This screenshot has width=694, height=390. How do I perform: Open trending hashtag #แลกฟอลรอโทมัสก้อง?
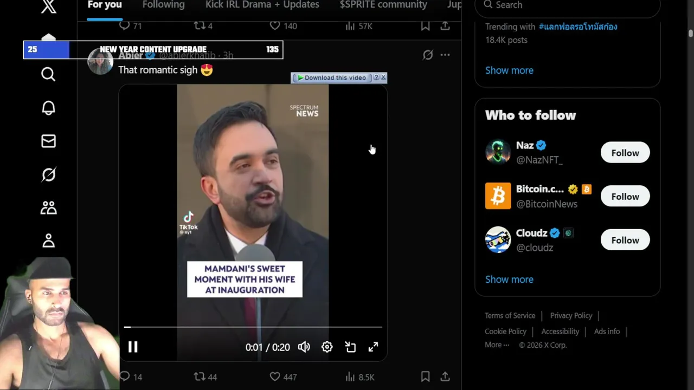tap(578, 27)
